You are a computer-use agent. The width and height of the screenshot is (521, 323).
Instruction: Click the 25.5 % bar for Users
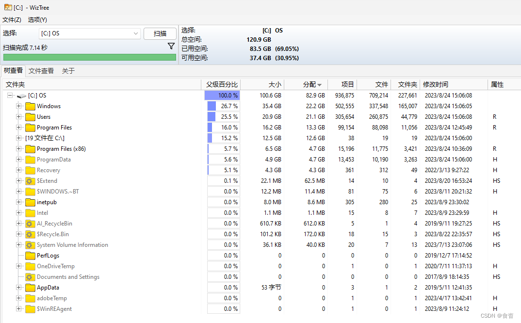pos(223,116)
